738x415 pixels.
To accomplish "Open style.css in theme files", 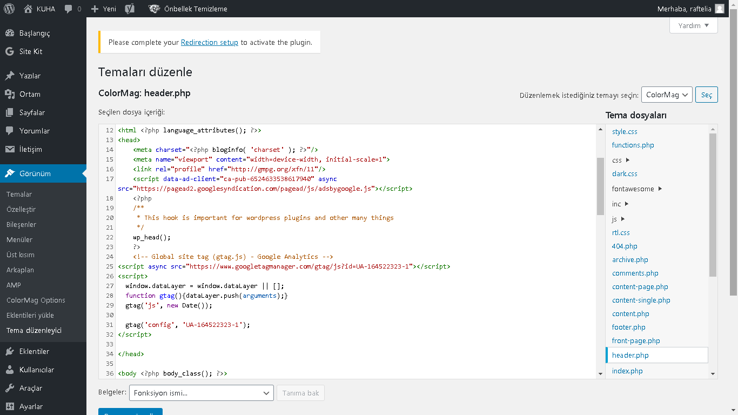I will pos(625,131).
